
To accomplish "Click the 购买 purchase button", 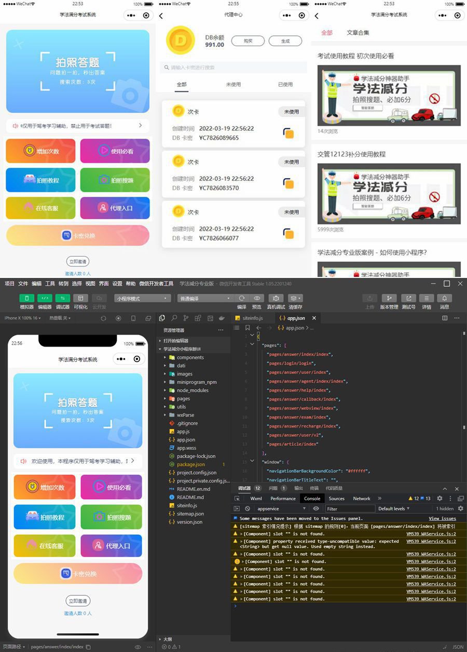I will coord(248,41).
